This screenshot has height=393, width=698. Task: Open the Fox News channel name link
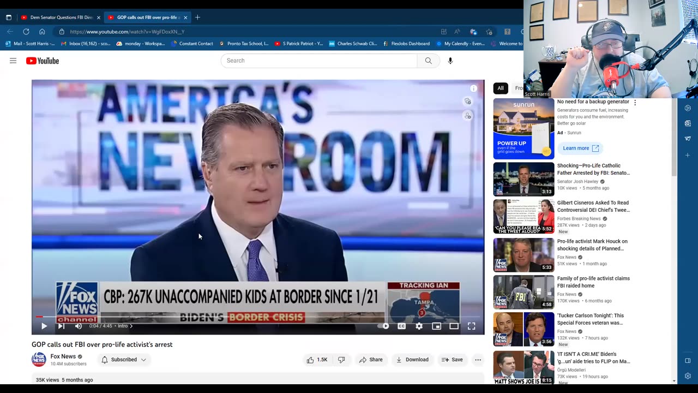[63, 356]
